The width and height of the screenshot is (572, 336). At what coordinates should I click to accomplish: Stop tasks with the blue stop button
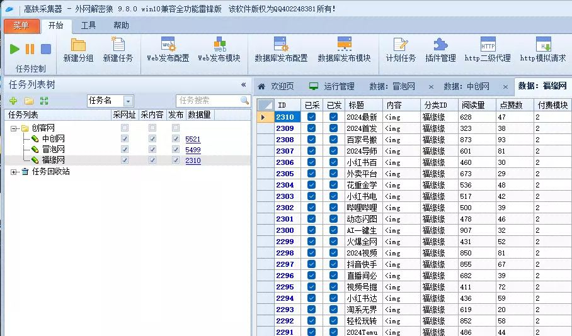pyautogui.click(x=46, y=49)
